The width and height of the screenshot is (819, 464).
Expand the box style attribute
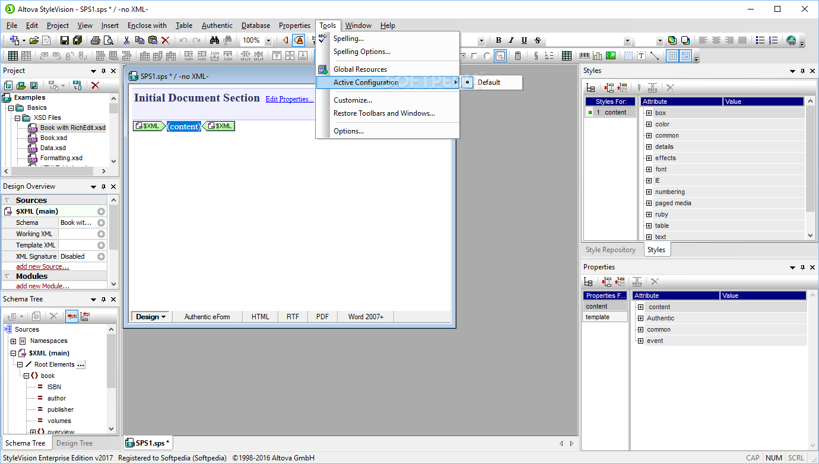pos(649,113)
